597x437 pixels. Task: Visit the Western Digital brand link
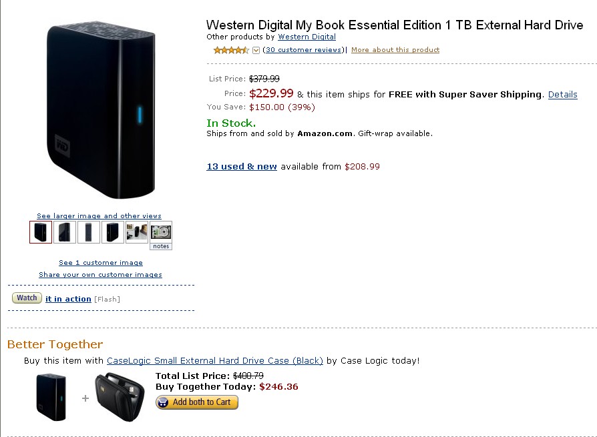tap(307, 37)
